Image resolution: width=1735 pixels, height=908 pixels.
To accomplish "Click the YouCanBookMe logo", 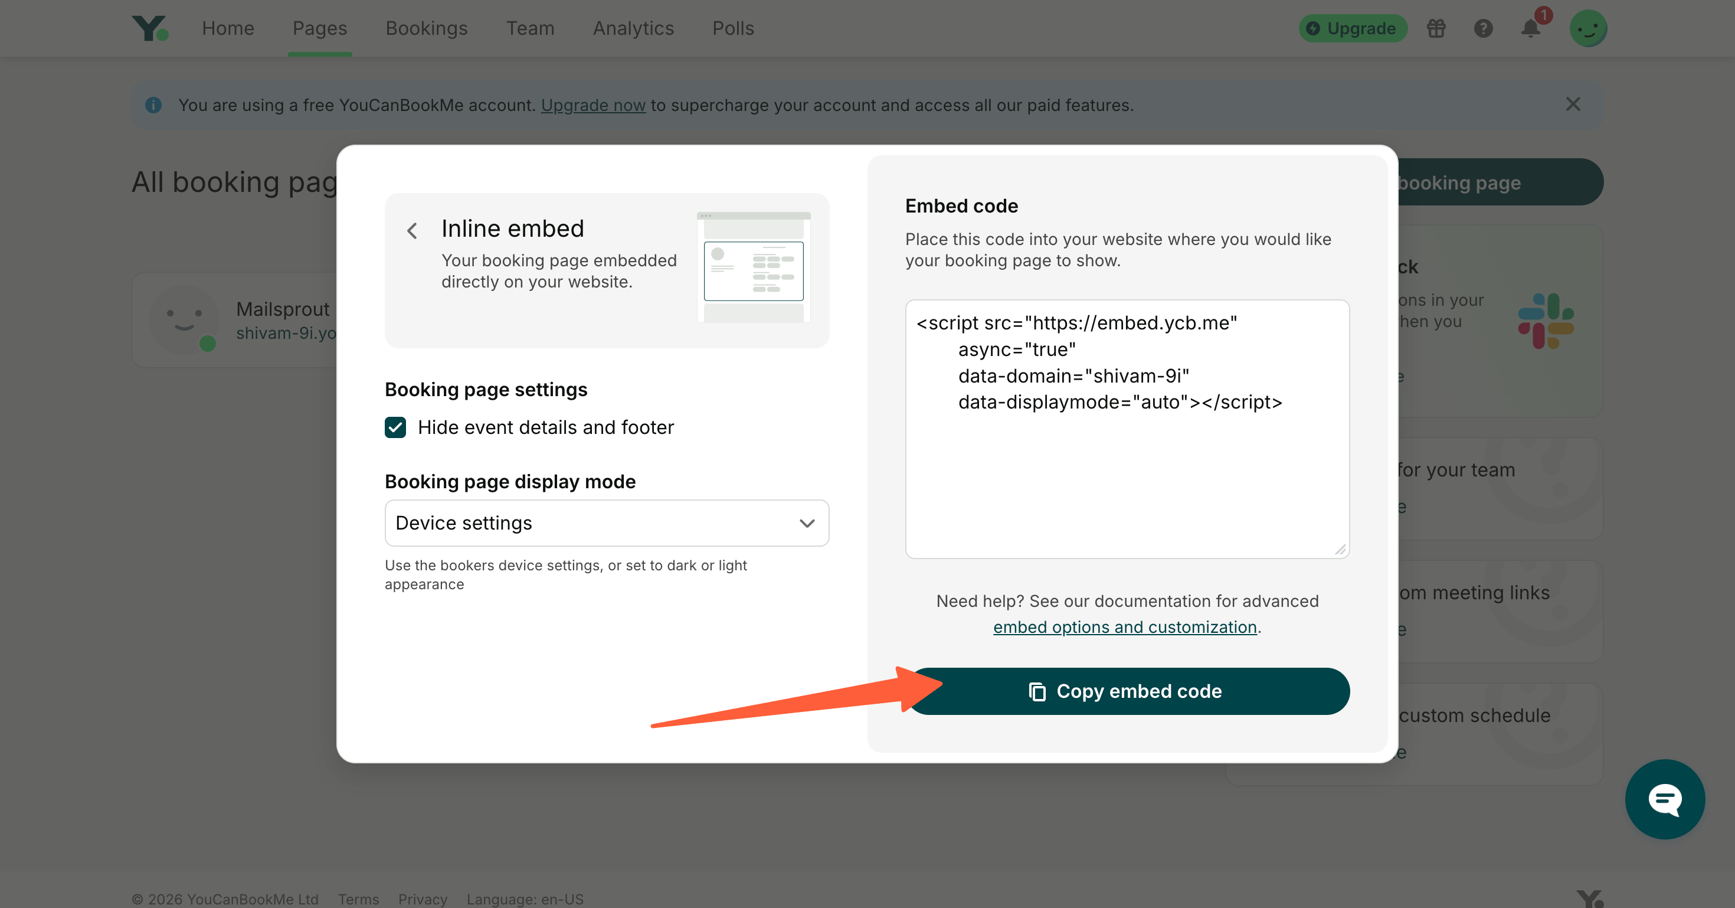I will (x=150, y=28).
